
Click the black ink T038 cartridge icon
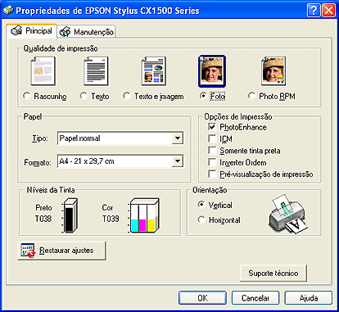pyautogui.click(x=70, y=215)
